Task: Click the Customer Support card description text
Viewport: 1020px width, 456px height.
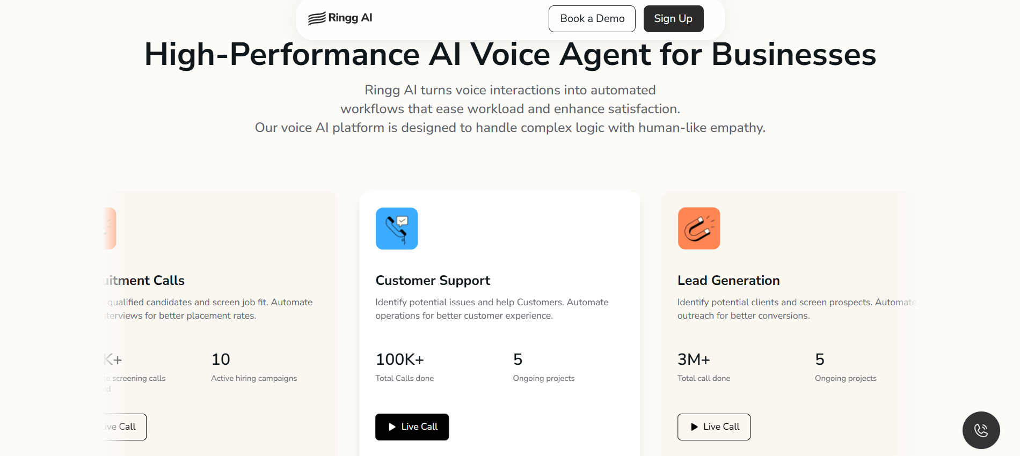Action: (x=492, y=309)
